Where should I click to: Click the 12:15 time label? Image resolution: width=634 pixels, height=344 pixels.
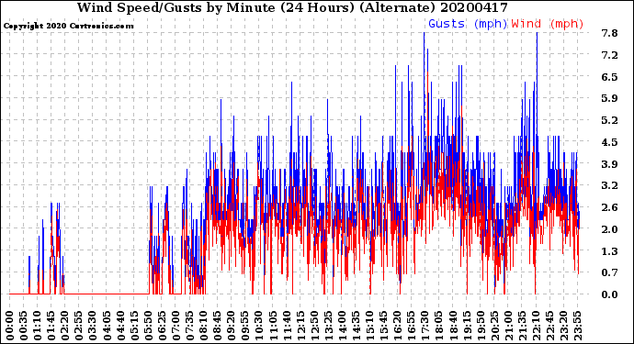(300, 326)
